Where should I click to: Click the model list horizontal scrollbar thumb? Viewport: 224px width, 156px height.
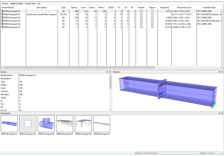click(79, 67)
